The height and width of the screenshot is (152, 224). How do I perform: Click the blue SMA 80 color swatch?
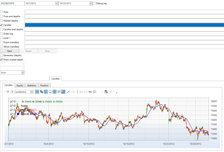tap(18, 114)
